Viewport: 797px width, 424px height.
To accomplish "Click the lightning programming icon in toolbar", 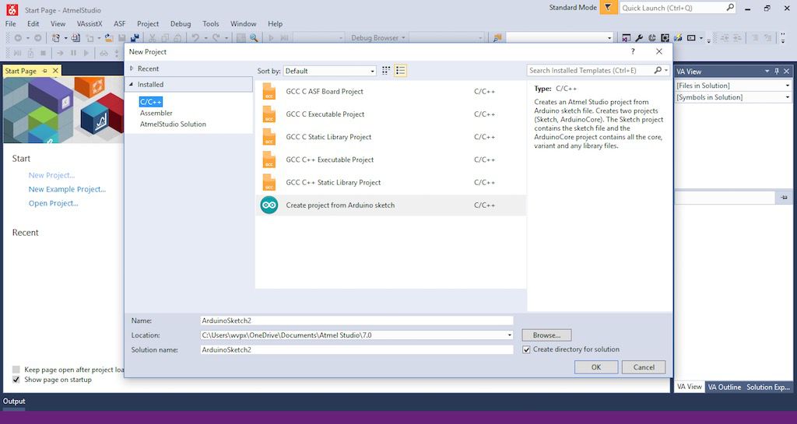I will coord(678,38).
